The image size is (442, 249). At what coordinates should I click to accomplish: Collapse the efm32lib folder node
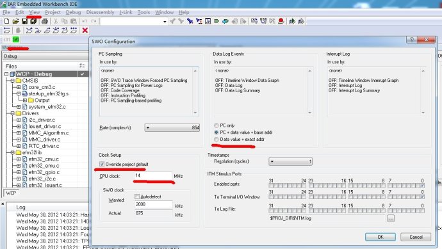tap(12, 152)
